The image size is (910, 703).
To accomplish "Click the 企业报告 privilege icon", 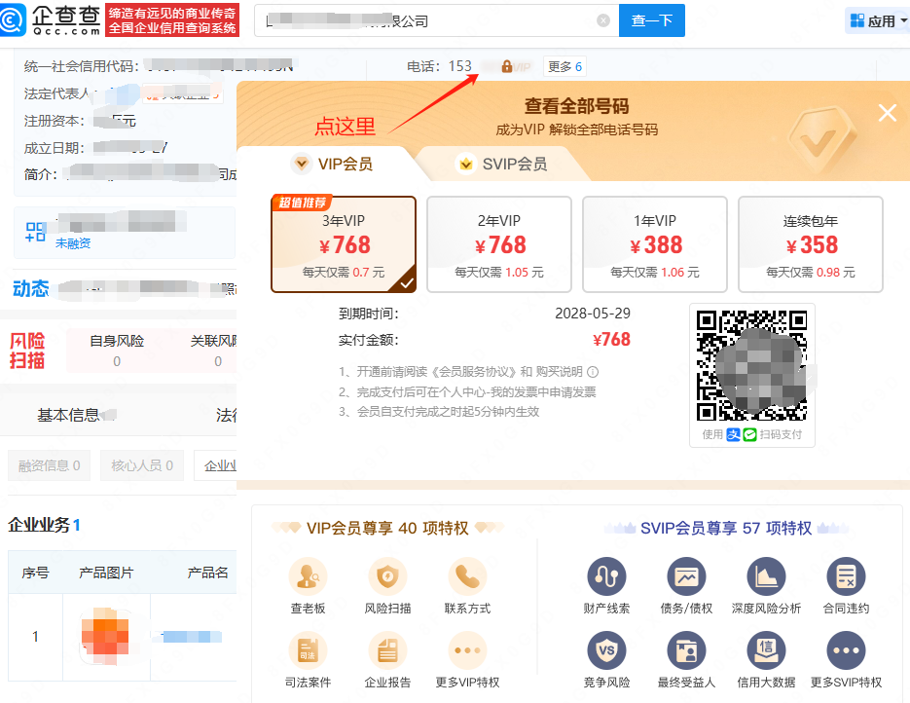I will (x=387, y=650).
